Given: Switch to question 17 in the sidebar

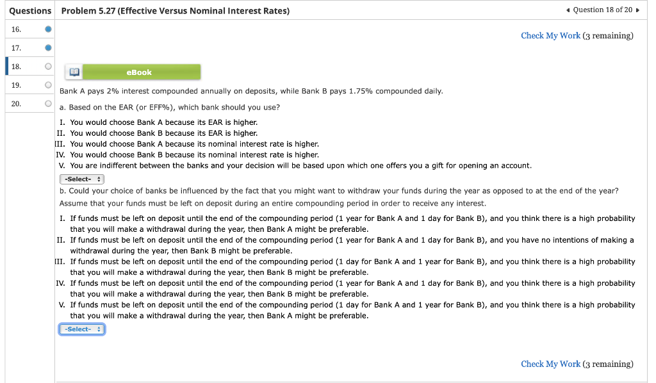Looking at the screenshot, I should pos(19,47).
